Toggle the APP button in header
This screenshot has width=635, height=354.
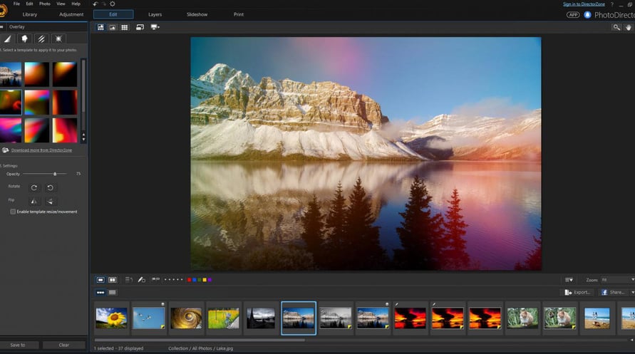(x=572, y=14)
